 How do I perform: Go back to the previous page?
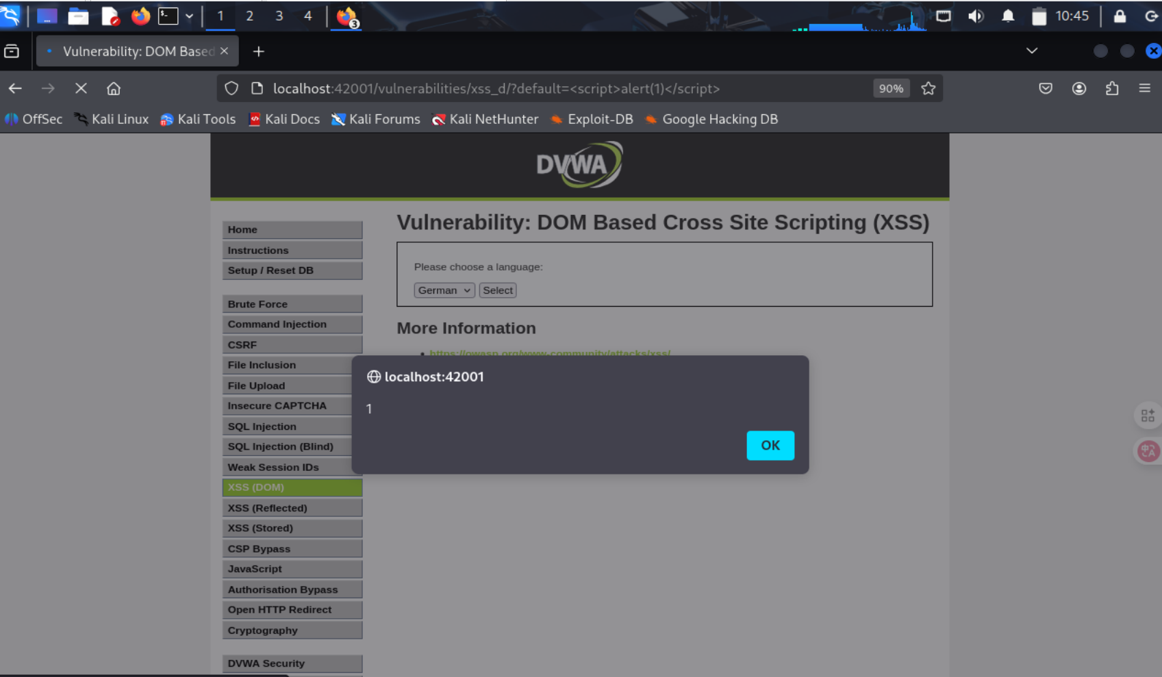pos(15,88)
